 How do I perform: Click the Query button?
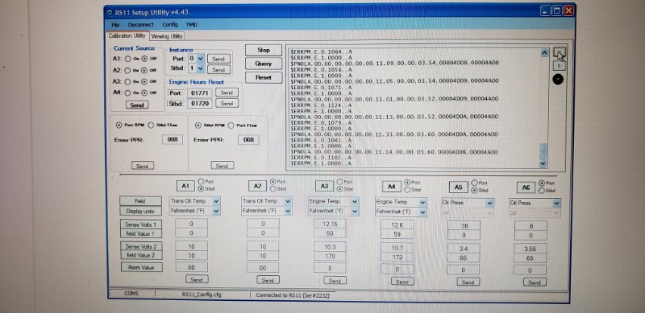coord(264,64)
